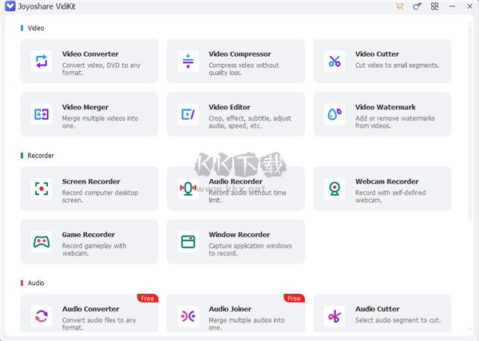Select the Audio Cutter icon
The width and height of the screenshot is (479, 341).
pos(335,316)
